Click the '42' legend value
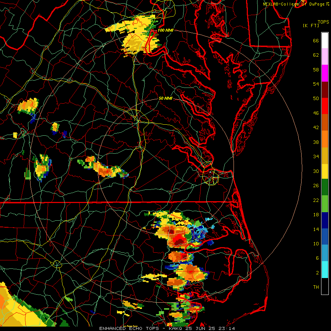This screenshot has height=331, width=331. (x=316, y=128)
